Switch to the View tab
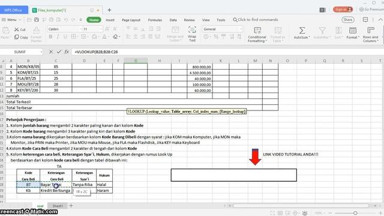Viewport: 384px width, 216px height. 206,20
